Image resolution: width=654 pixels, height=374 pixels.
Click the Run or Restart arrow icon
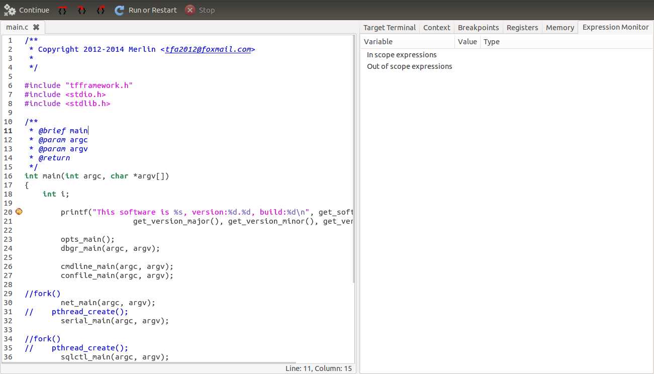click(x=119, y=10)
